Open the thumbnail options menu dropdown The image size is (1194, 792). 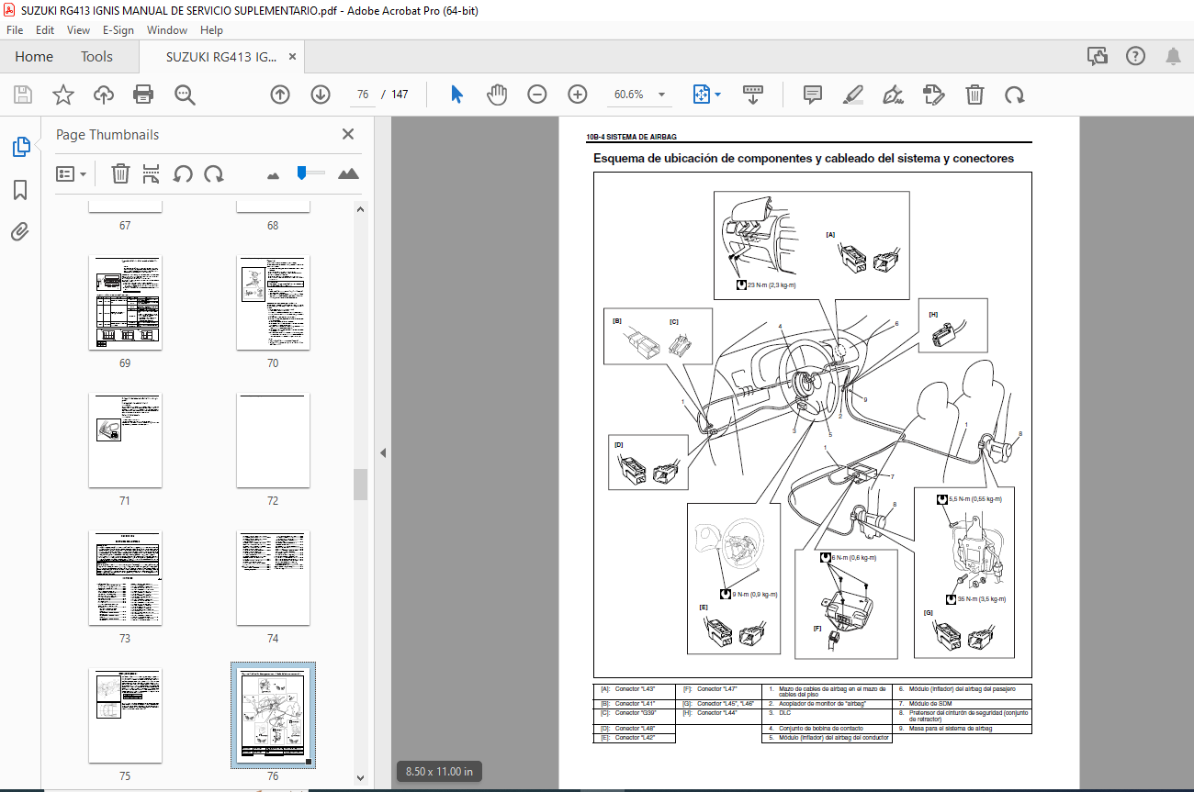72,173
